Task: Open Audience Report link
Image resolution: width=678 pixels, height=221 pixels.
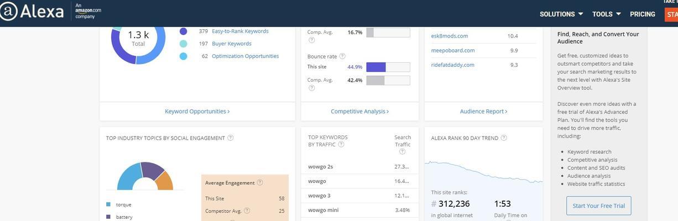Action: pyautogui.click(x=484, y=111)
